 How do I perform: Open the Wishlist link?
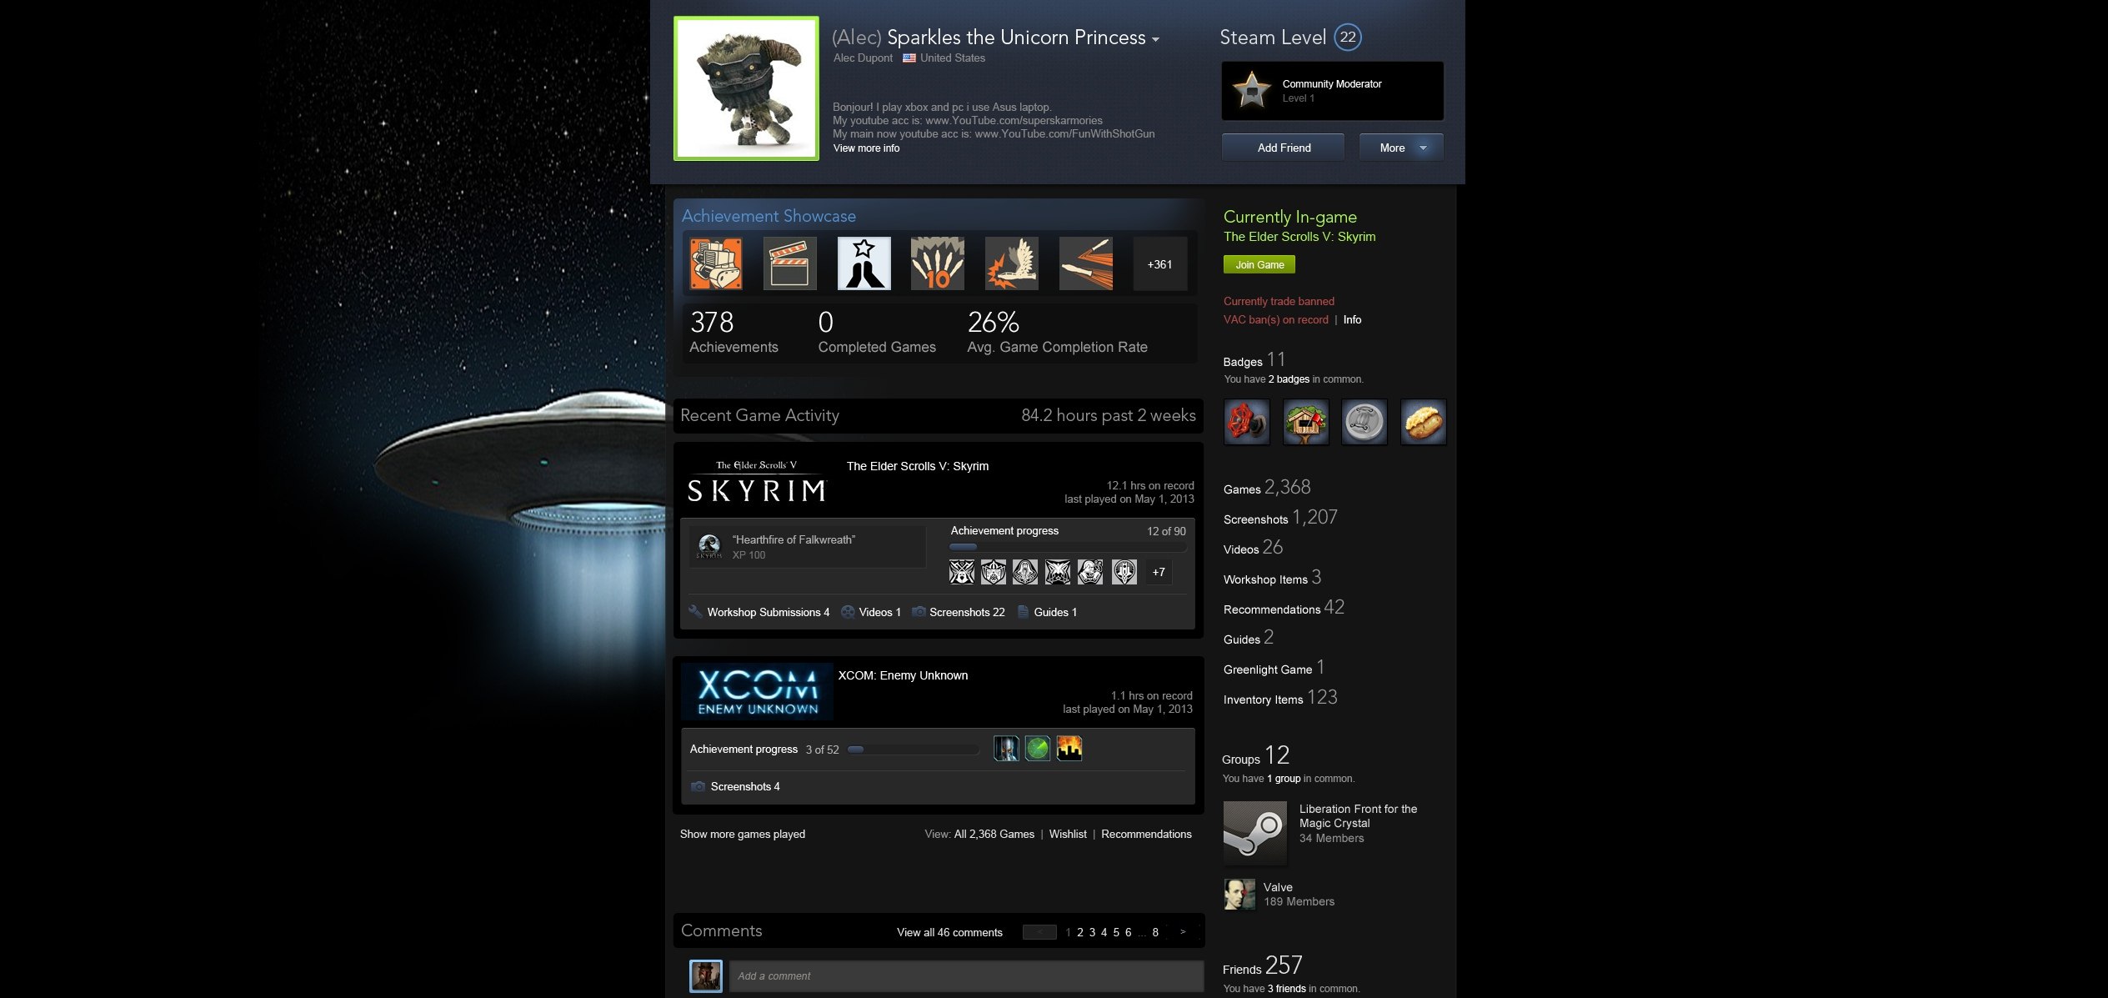click(1068, 834)
